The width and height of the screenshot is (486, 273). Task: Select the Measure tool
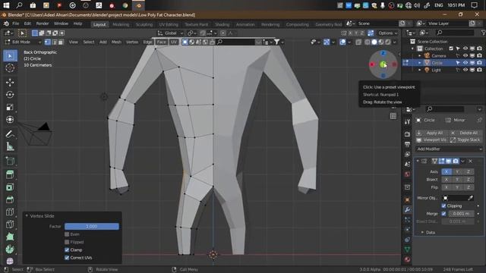pos(10,146)
